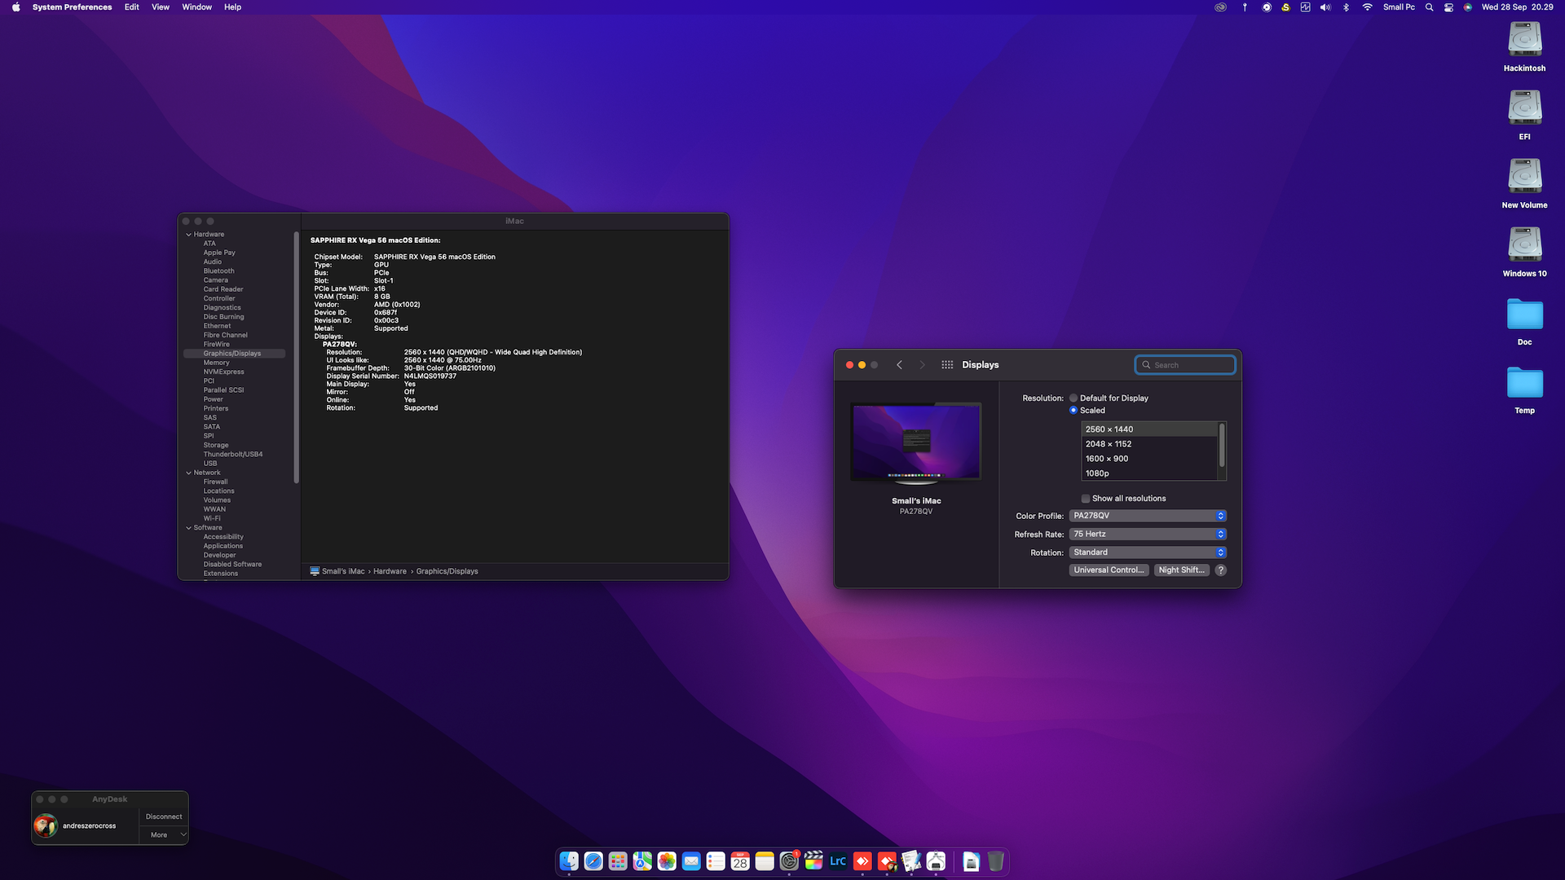Click the Night Shift button

pyautogui.click(x=1181, y=570)
